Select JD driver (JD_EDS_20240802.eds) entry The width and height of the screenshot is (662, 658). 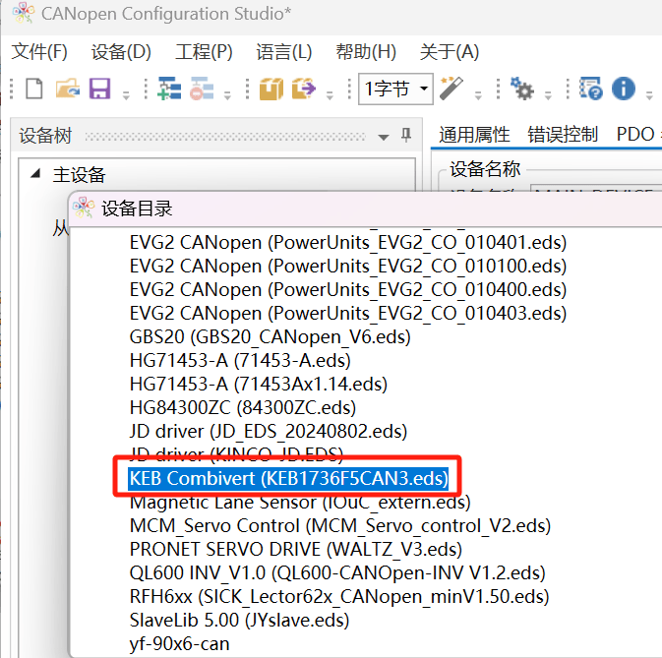[269, 432]
